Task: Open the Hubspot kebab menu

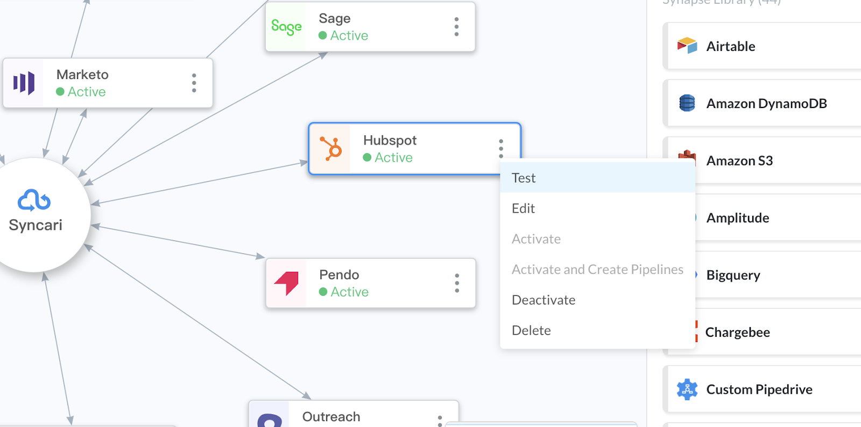Action: 501,148
